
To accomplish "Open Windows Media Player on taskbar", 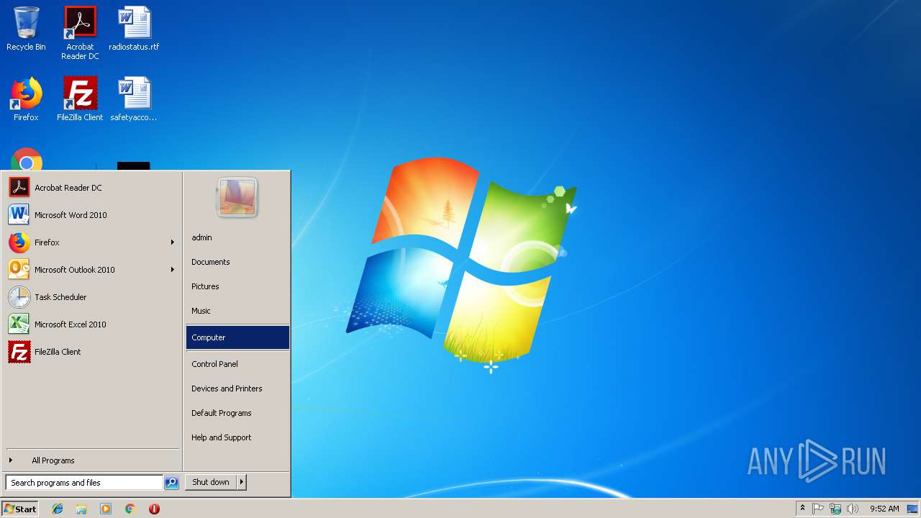I will [x=106, y=509].
